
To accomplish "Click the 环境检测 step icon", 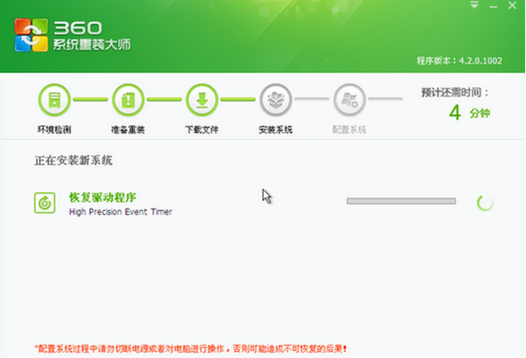I will pyautogui.click(x=53, y=99).
